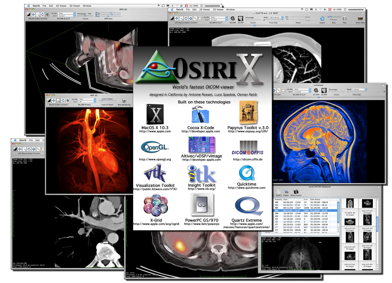Click image position slider below CorCTA toolbar

(267, 25)
